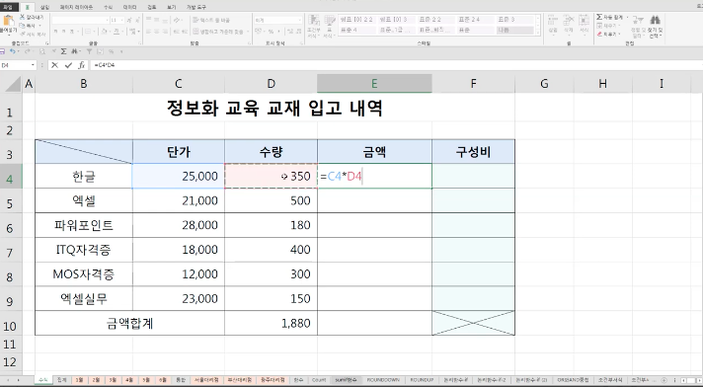The image size is (703, 387).
Task: Click the 구성비 header cell
Action: (474, 152)
